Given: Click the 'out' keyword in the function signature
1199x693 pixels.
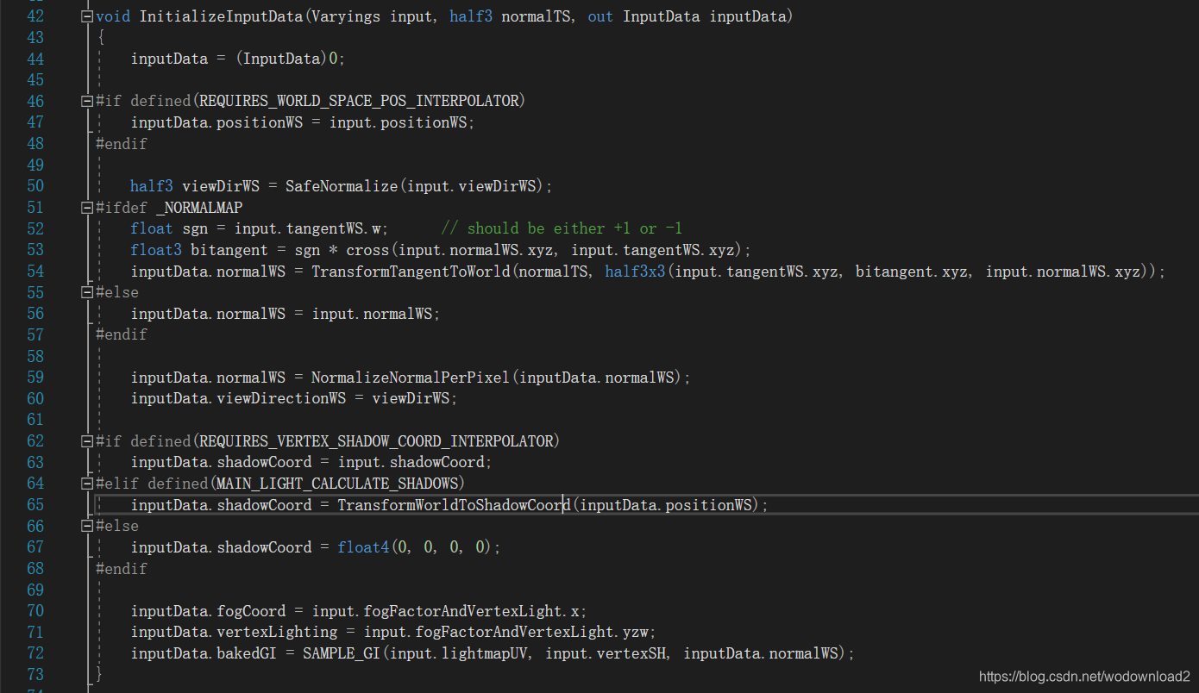Looking at the screenshot, I should point(600,16).
